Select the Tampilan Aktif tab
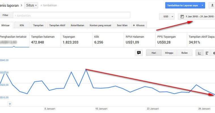Screen dimensions: 215x113 [x=57, y=25]
